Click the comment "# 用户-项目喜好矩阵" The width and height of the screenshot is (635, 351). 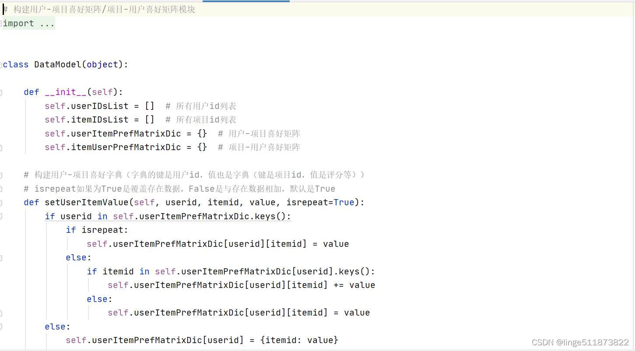pyautogui.click(x=259, y=134)
